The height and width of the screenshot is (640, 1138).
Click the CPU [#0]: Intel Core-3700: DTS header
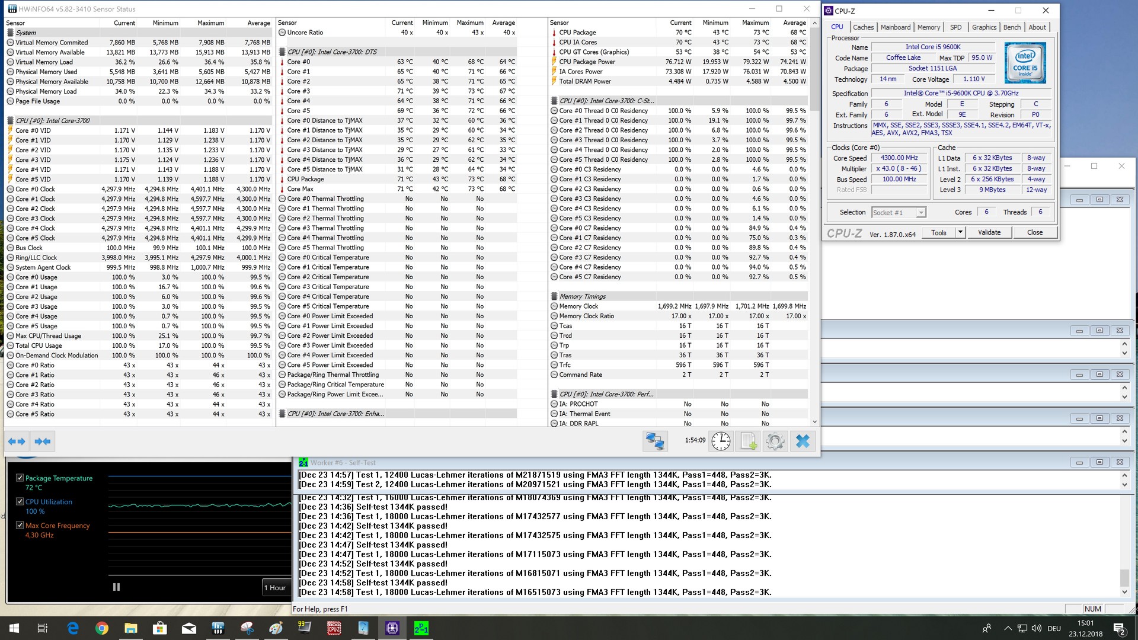click(398, 52)
